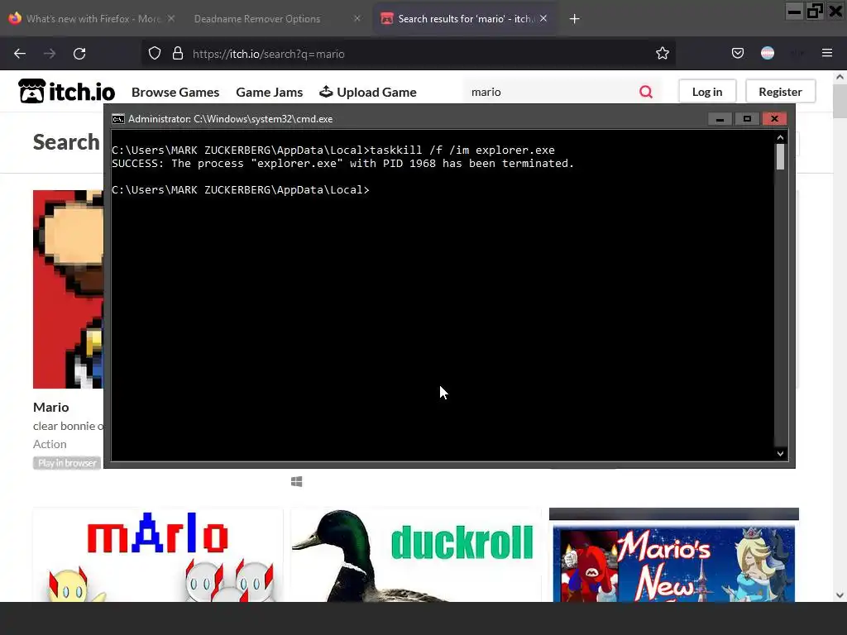Click the SUCCESS process terminated line

click(342, 163)
